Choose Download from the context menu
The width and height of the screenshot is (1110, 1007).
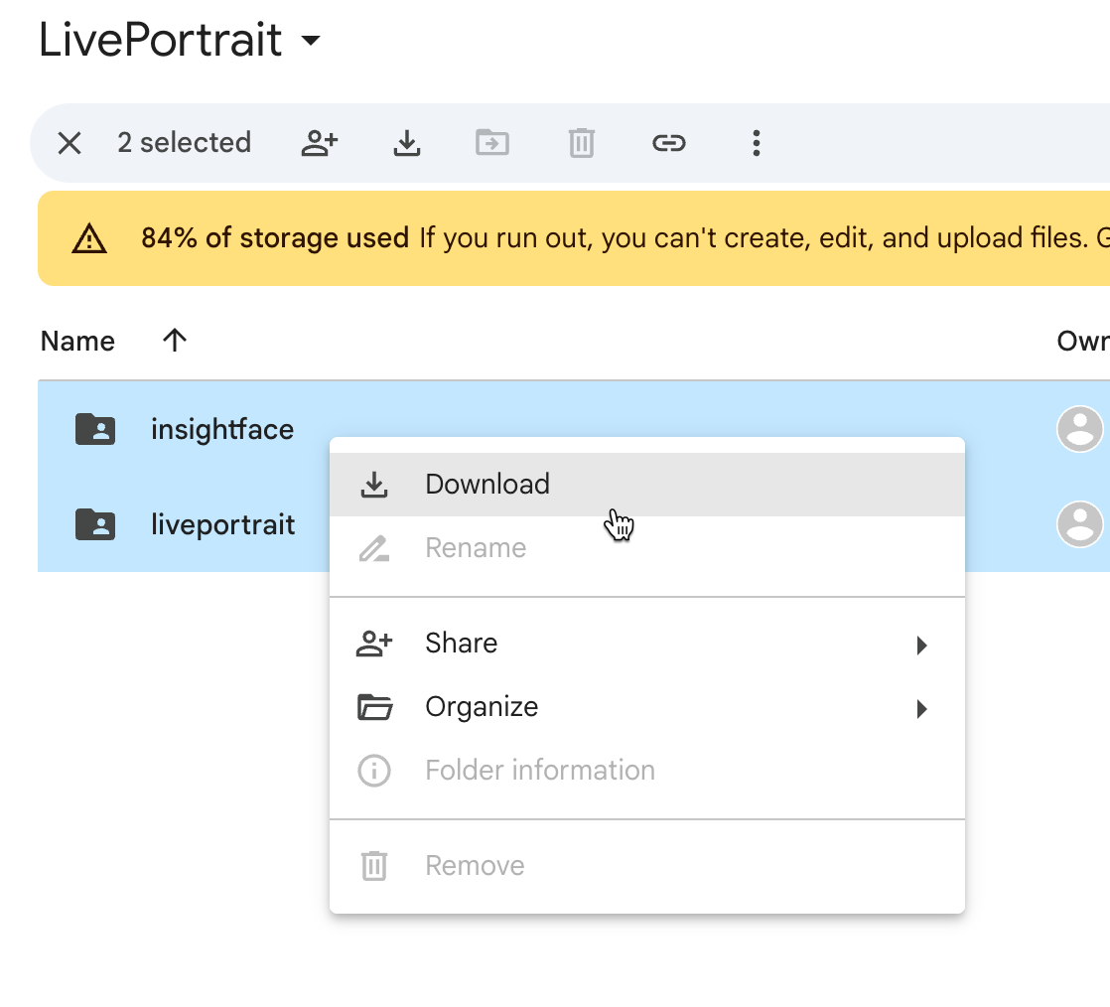tap(647, 485)
